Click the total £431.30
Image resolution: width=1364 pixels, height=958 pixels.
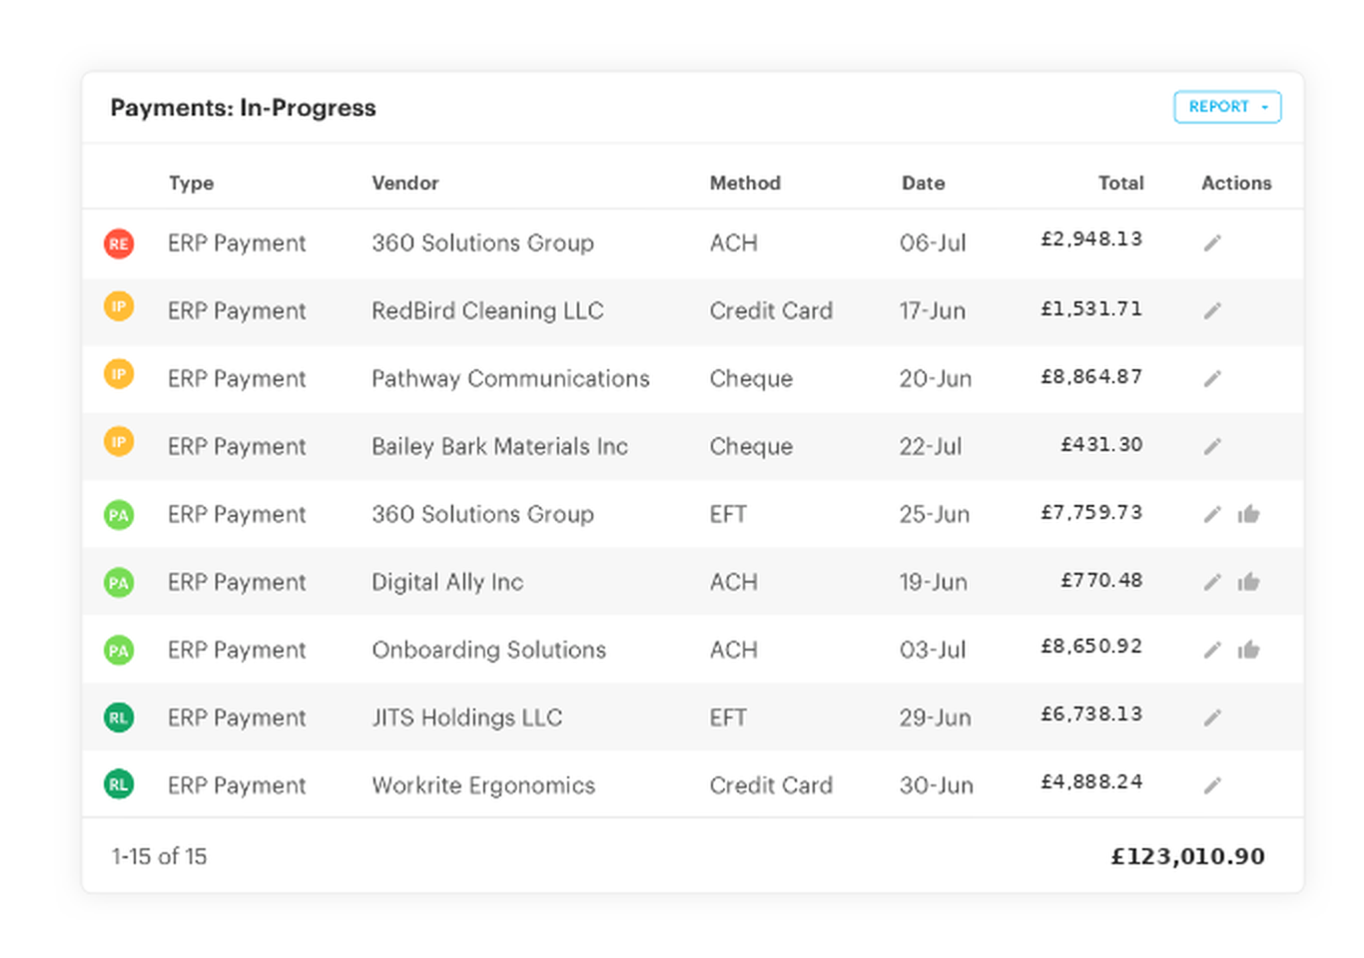pos(1101,444)
